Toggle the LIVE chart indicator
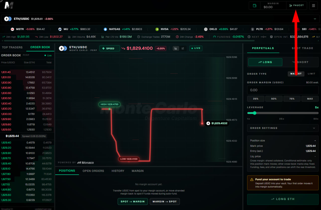The height and width of the screenshot is (210, 321). pyautogui.click(x=196, y=48)
